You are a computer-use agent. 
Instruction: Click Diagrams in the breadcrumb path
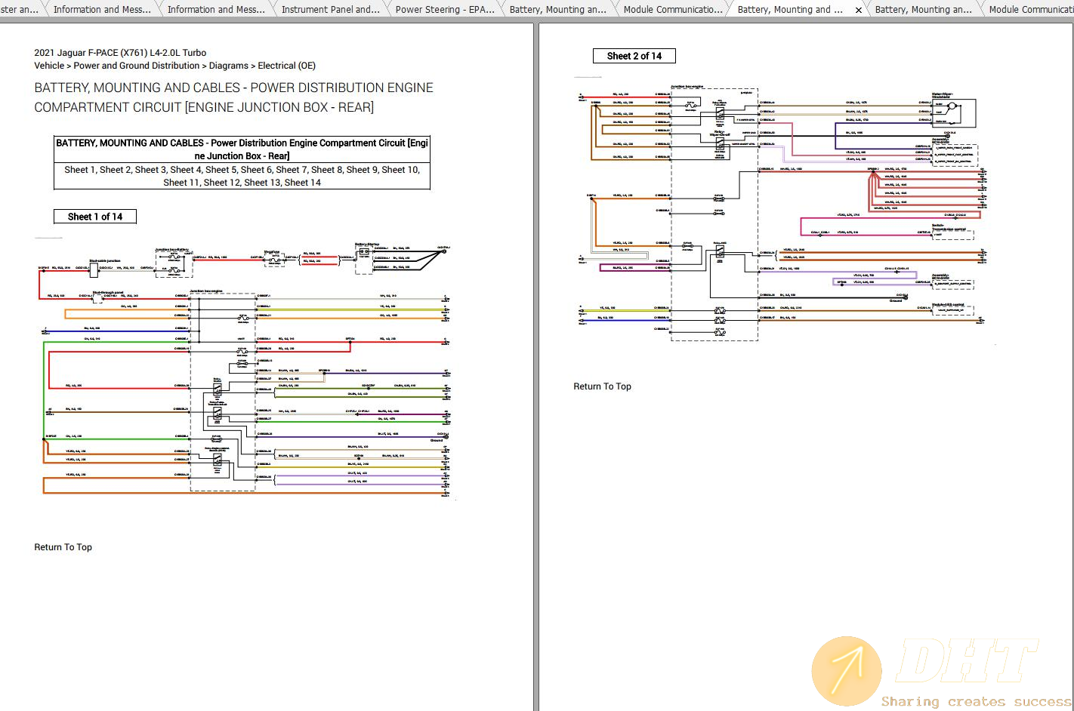tap(228, 66)
